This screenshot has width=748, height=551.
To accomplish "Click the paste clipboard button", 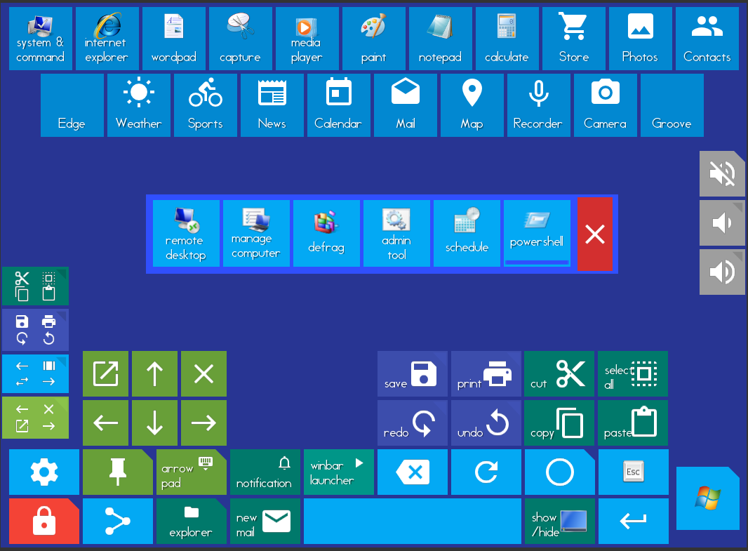I will pos(632,423).
